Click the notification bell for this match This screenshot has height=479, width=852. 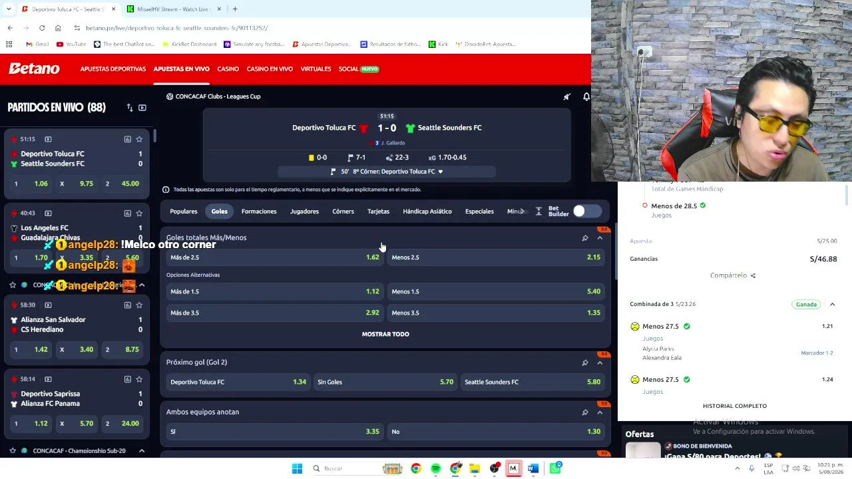[x=586, y=96]
